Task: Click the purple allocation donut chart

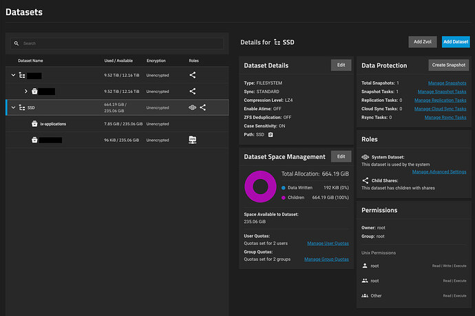Action: coord(260,187)
